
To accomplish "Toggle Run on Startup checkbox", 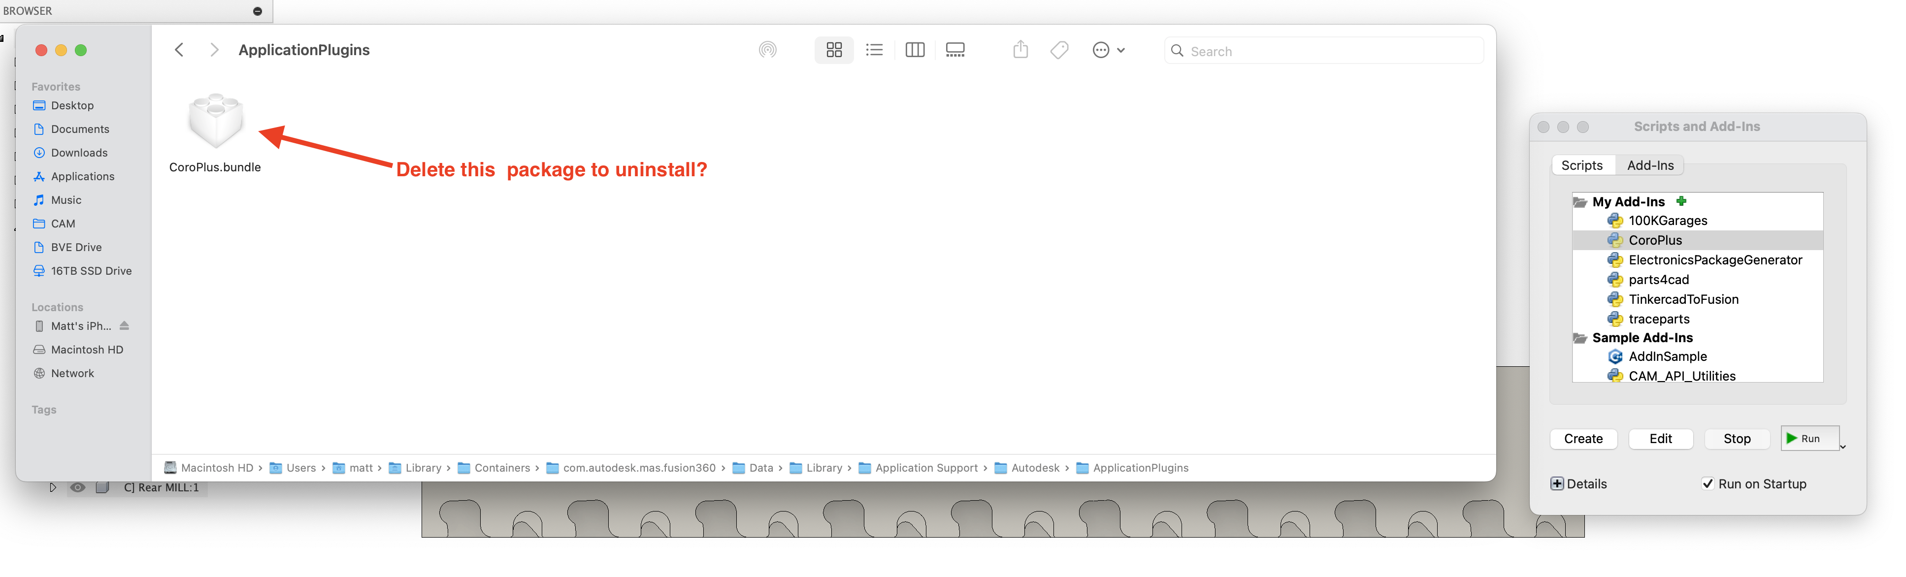I will [x=1708, y=484].
